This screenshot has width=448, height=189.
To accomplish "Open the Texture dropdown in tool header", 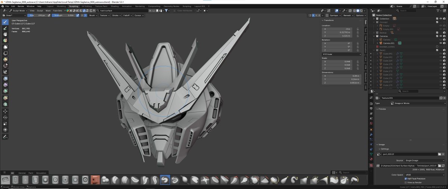I will [x=104, y=15].
